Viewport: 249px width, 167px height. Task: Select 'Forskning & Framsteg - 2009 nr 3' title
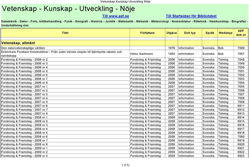click(x=24, y=156)
